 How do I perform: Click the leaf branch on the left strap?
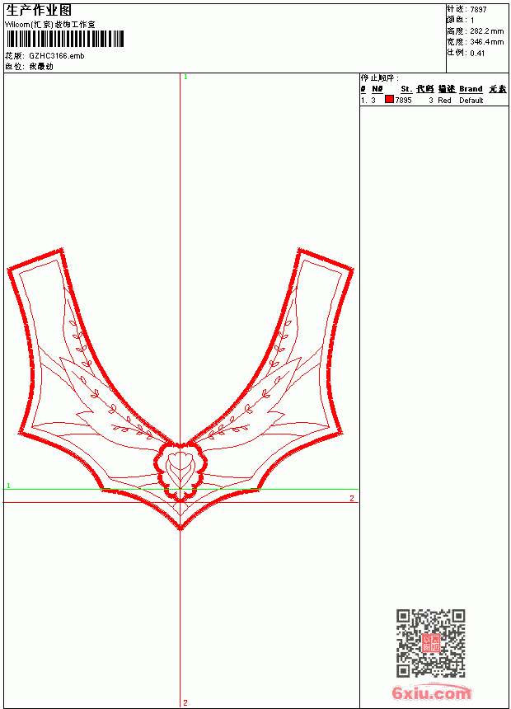click(82, 343)
